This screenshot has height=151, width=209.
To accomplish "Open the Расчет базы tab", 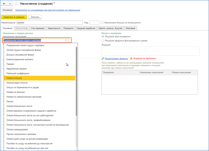I will coord(22,28).
